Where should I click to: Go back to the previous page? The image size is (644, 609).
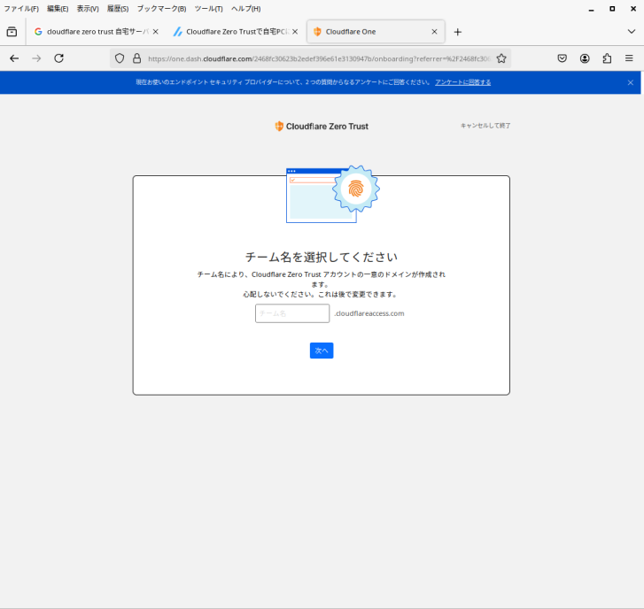click(14, 58)
